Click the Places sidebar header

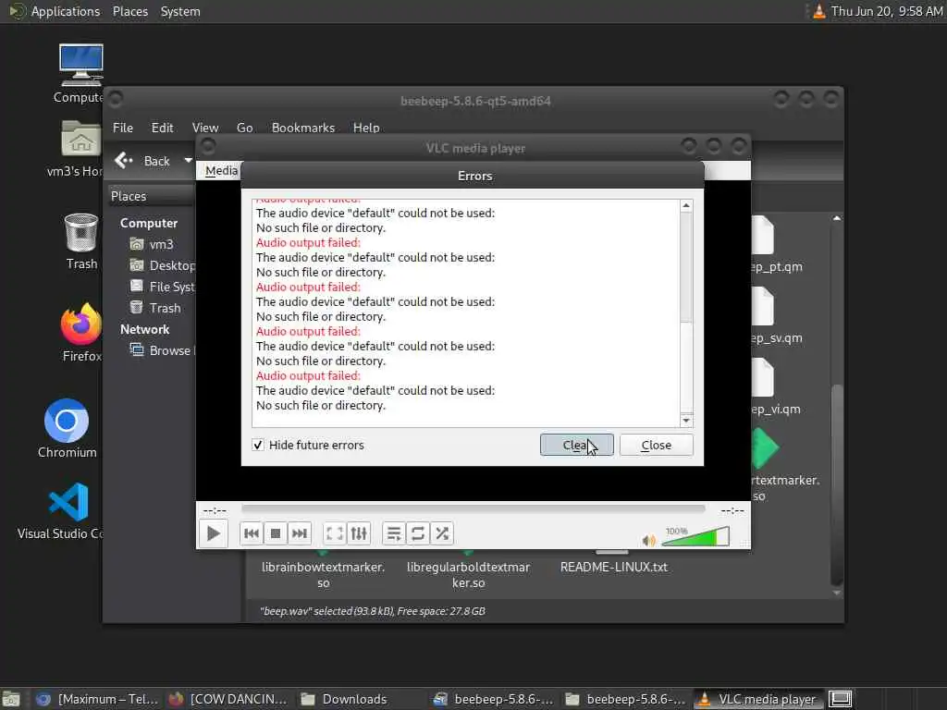click(x=152, y=196)
